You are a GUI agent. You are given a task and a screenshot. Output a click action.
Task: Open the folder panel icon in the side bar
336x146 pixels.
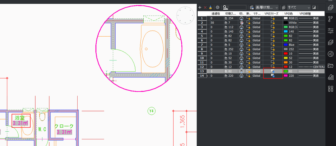330,66
